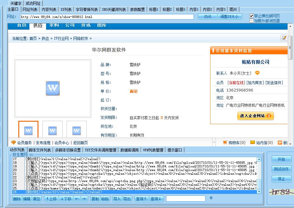The image size is (294, 208).
Task: Open the 参数配置 tab
Action: [137, 9]
